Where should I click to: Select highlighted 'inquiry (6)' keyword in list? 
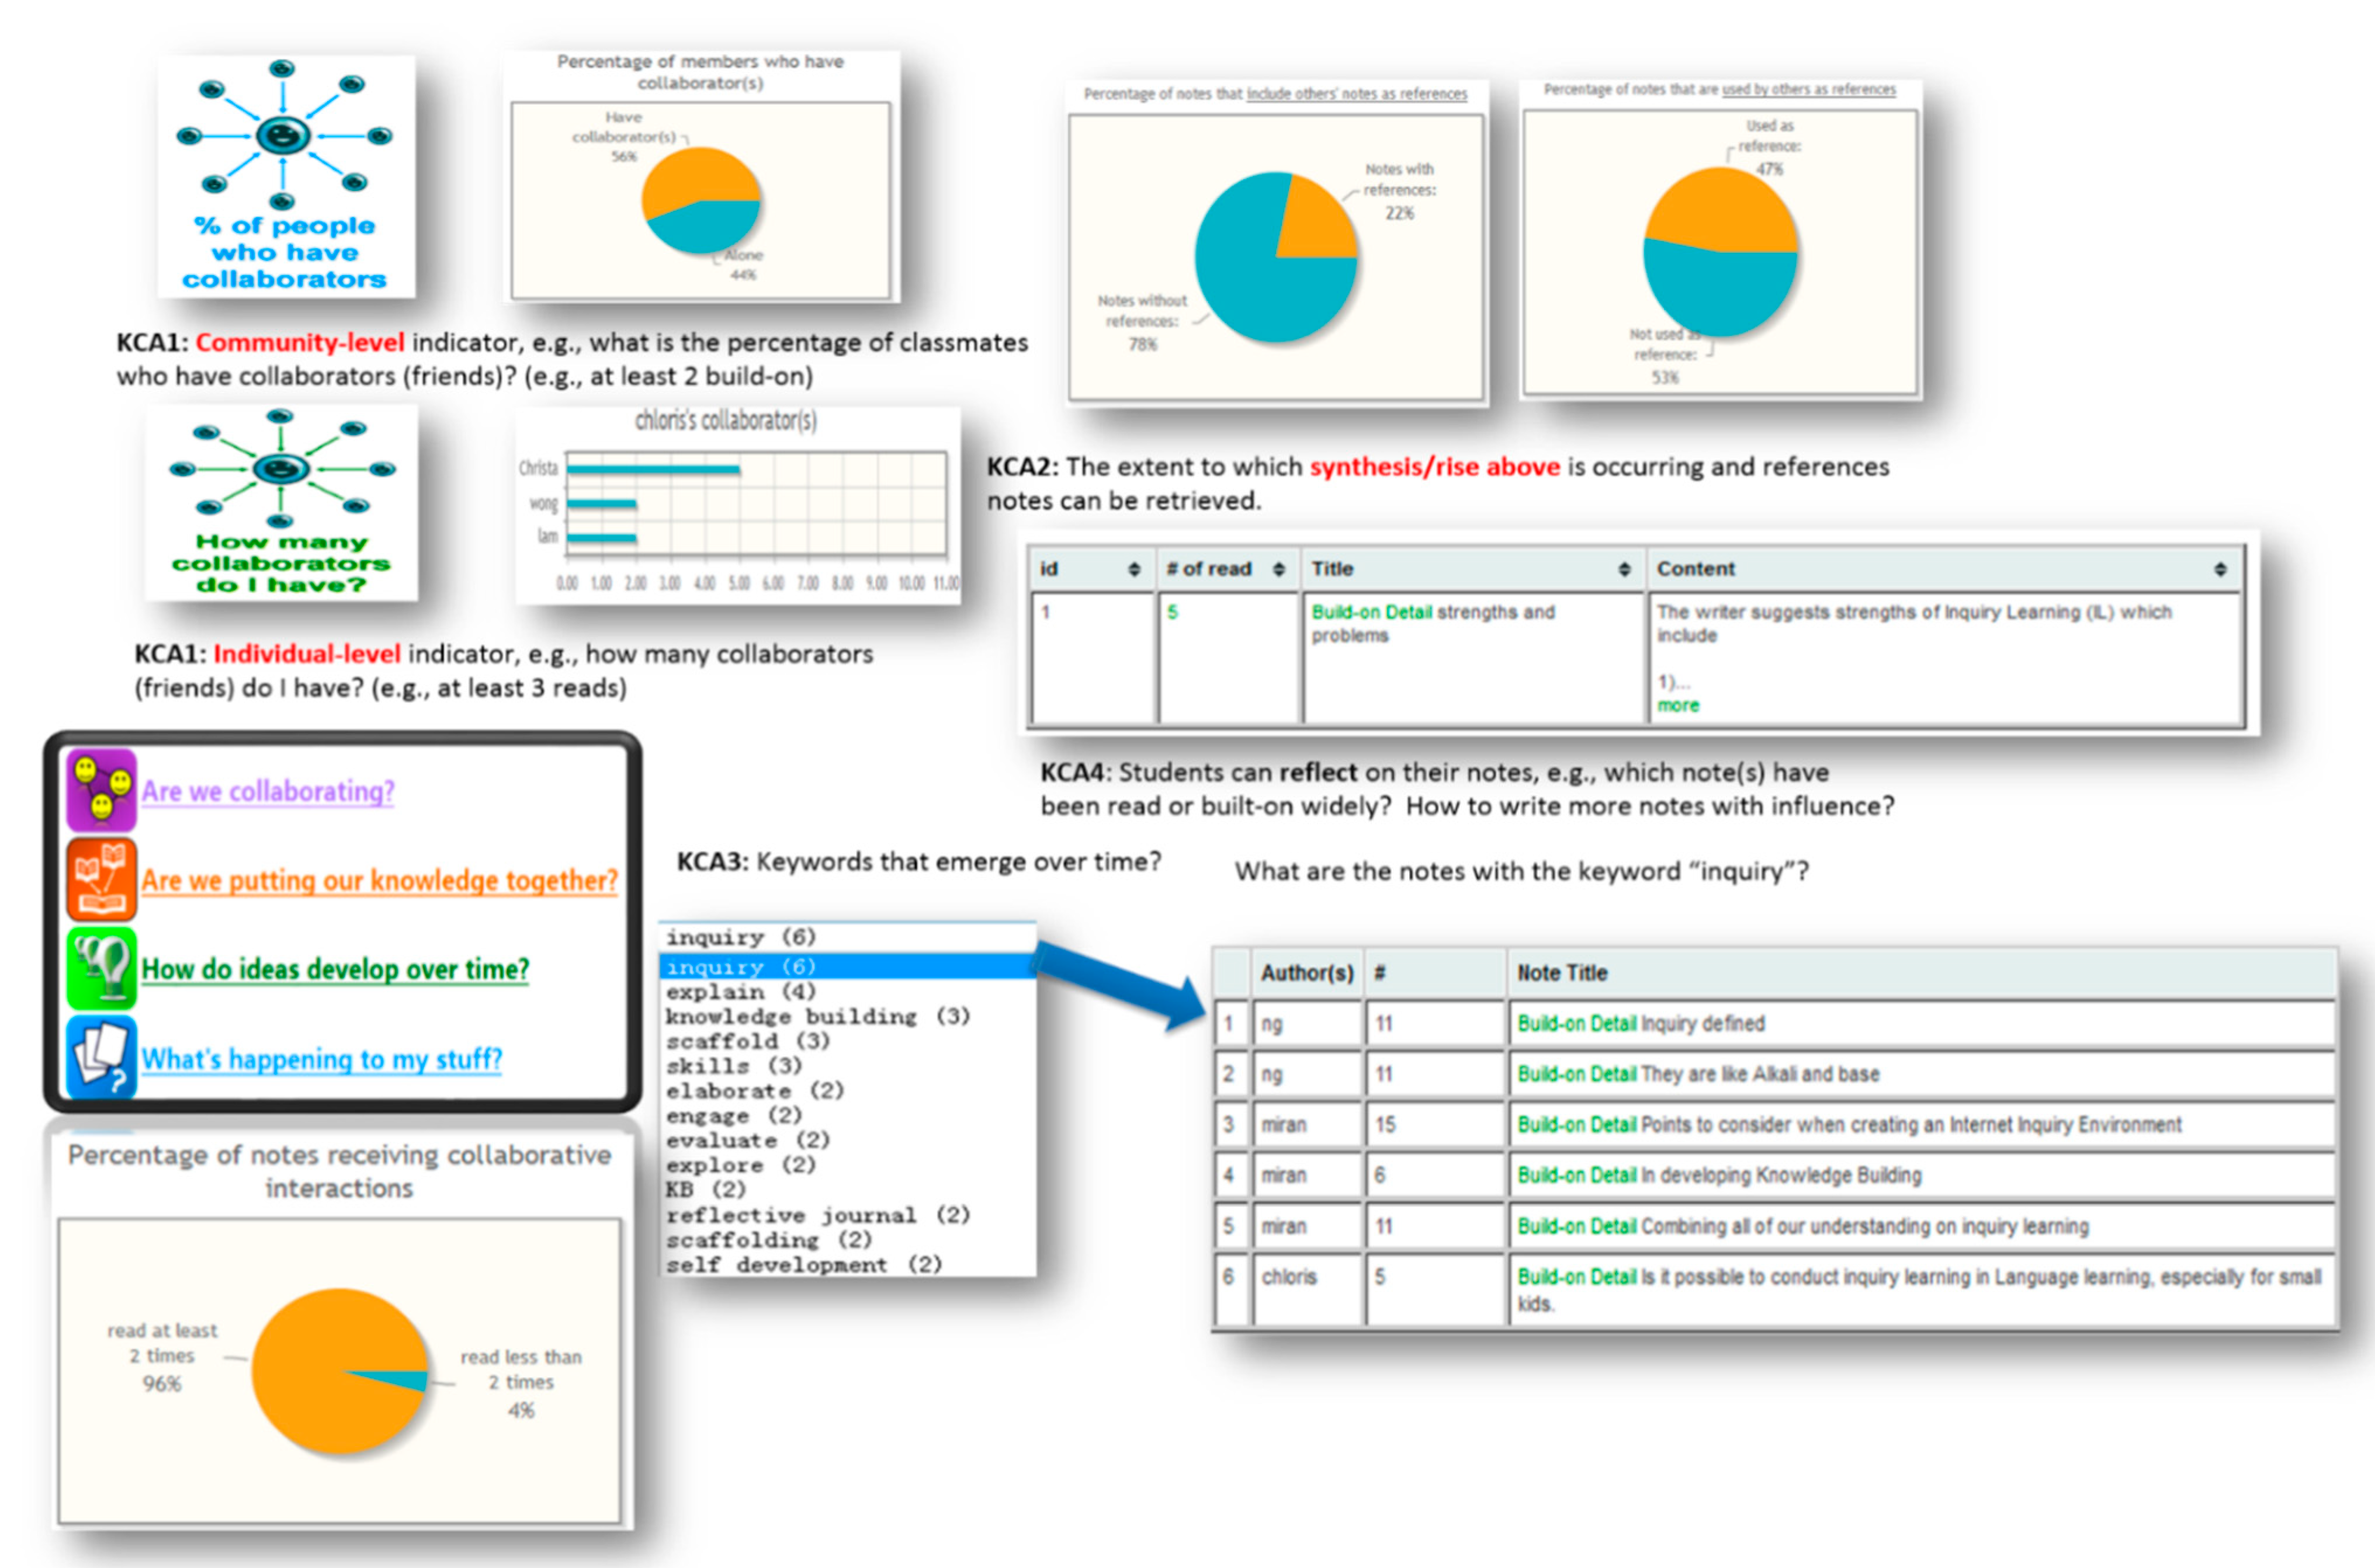(741, 966)
